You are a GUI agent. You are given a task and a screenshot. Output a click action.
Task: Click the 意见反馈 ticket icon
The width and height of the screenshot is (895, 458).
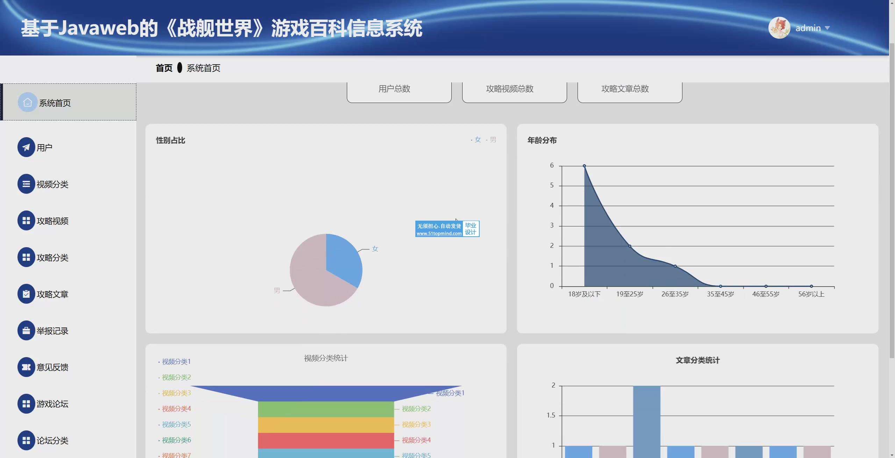point(26,367)
